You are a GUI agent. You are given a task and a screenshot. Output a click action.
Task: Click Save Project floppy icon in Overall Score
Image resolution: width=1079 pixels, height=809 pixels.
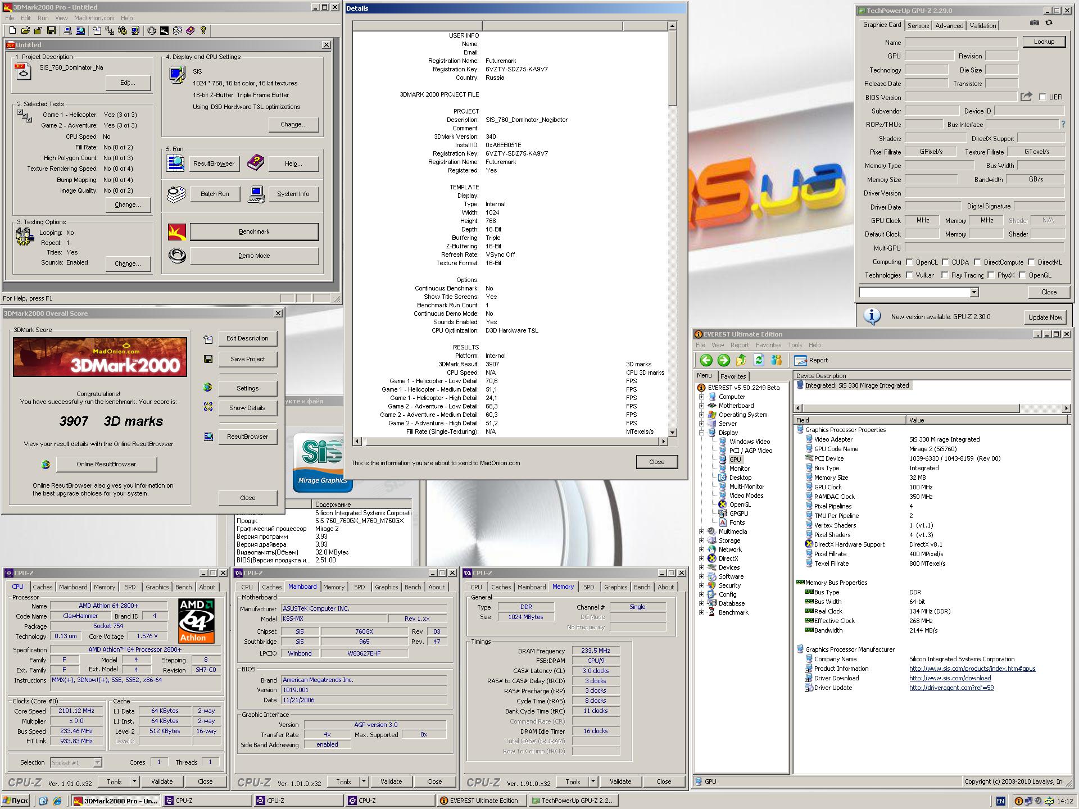coord(208,359)
